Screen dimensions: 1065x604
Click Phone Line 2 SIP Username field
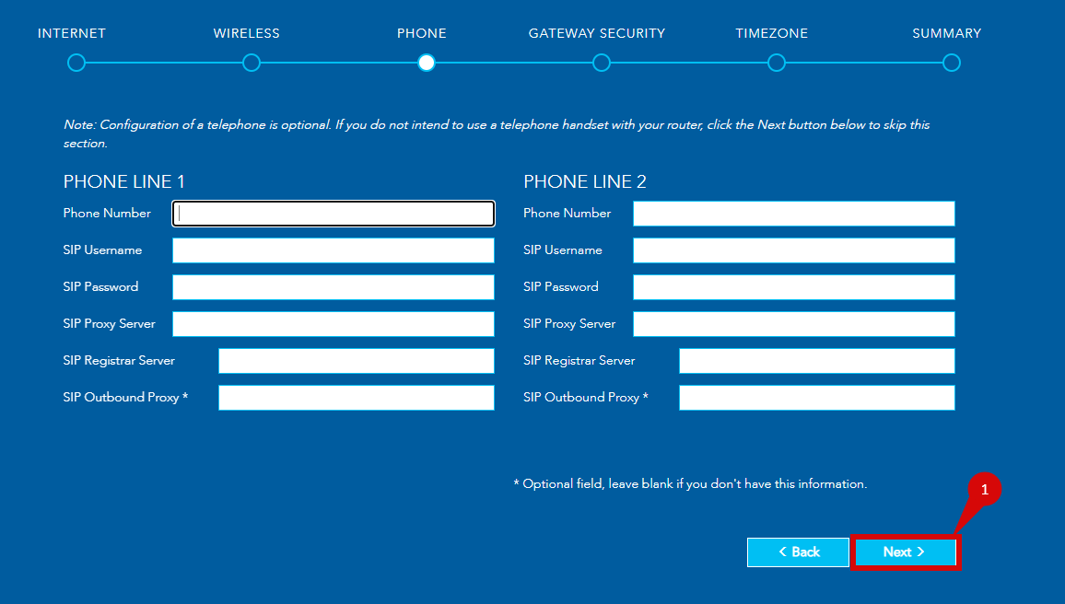pos(794,250)
